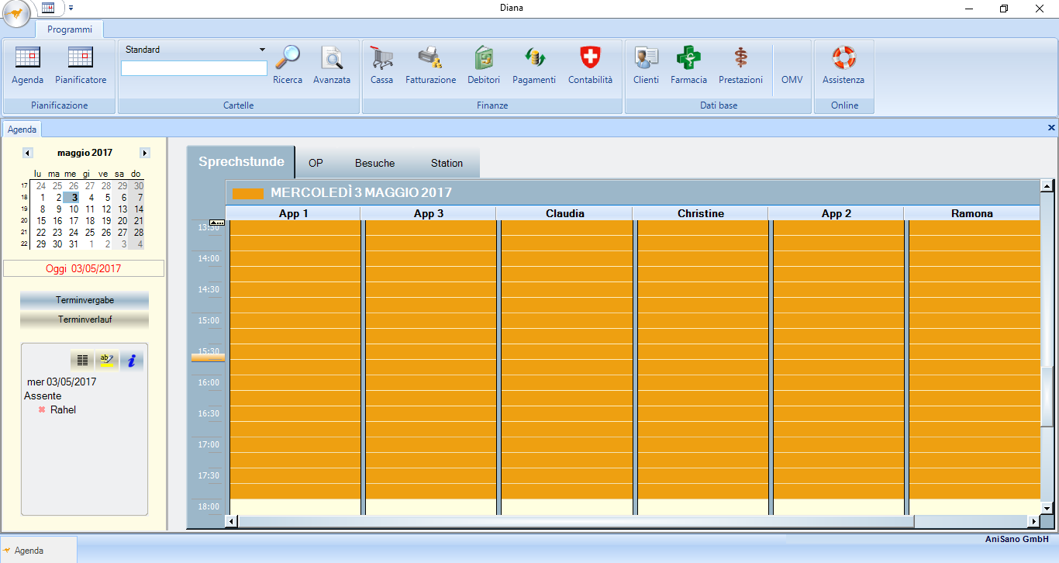Select May 17 in the mini calendar

click(x=74, y=220)
